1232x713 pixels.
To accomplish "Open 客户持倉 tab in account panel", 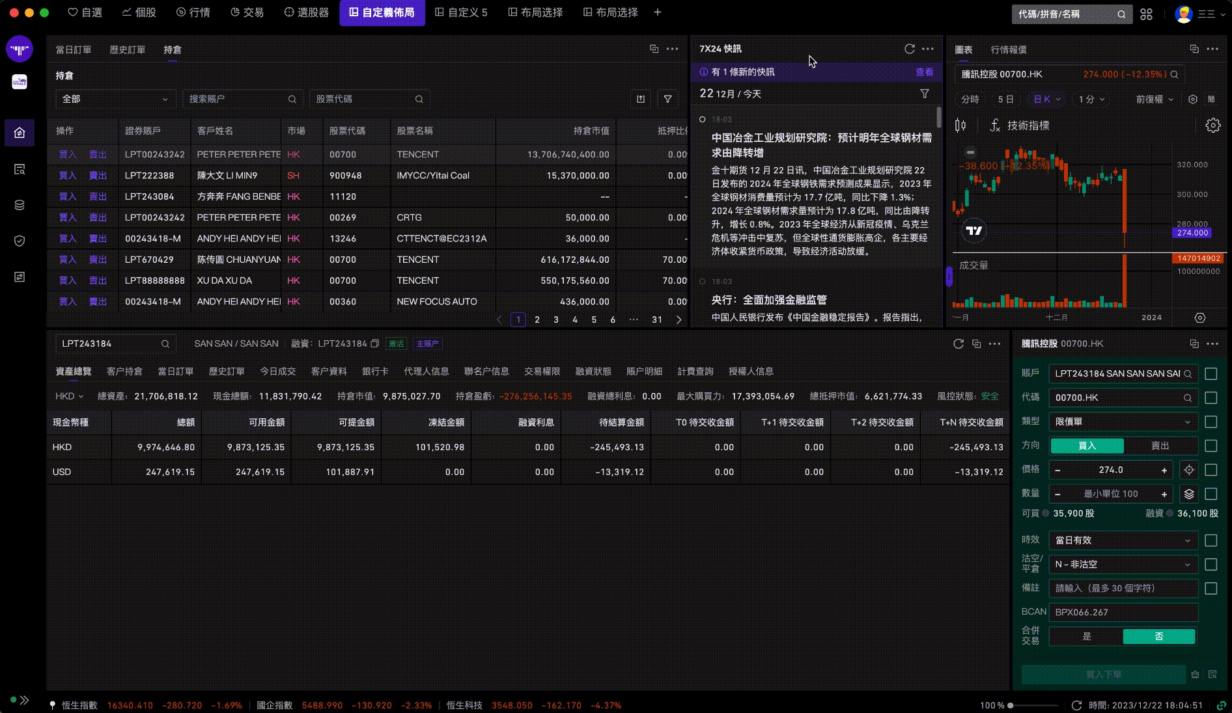I will tap(124, 371).
